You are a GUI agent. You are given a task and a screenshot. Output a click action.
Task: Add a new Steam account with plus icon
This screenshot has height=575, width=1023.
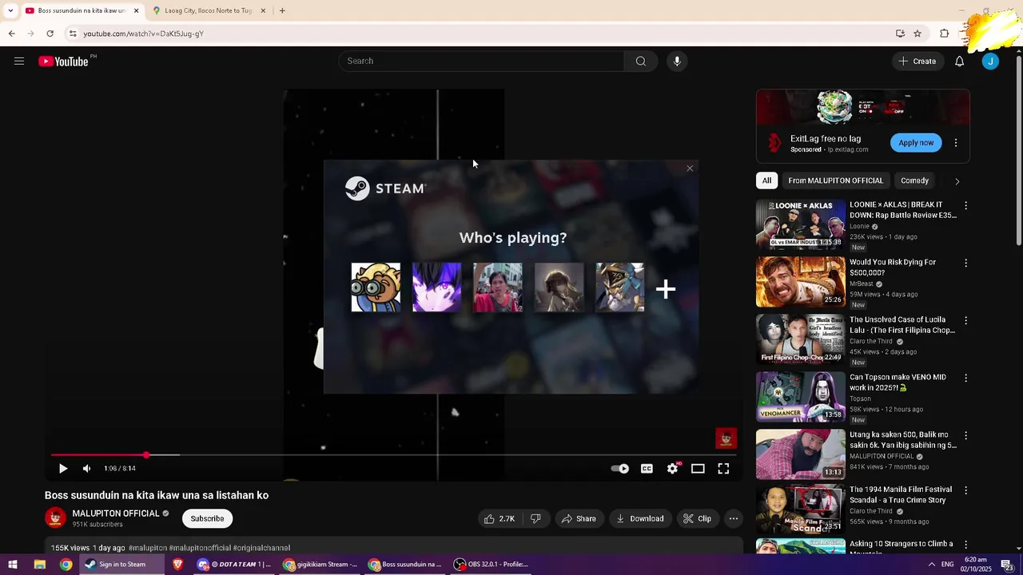[x=666, y=289]
